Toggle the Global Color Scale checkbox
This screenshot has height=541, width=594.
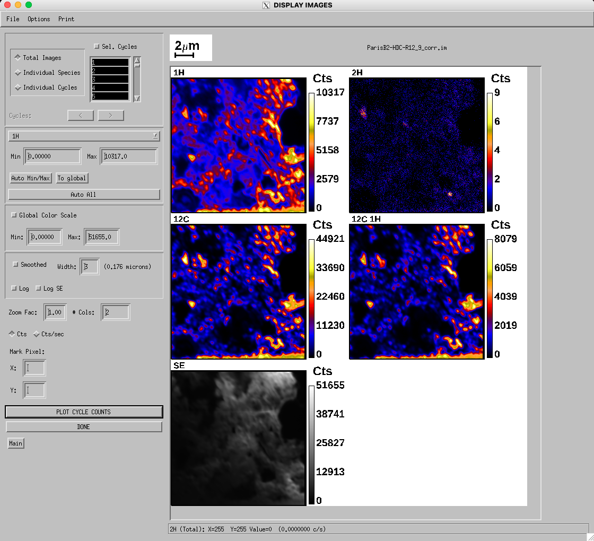point(14,215)
